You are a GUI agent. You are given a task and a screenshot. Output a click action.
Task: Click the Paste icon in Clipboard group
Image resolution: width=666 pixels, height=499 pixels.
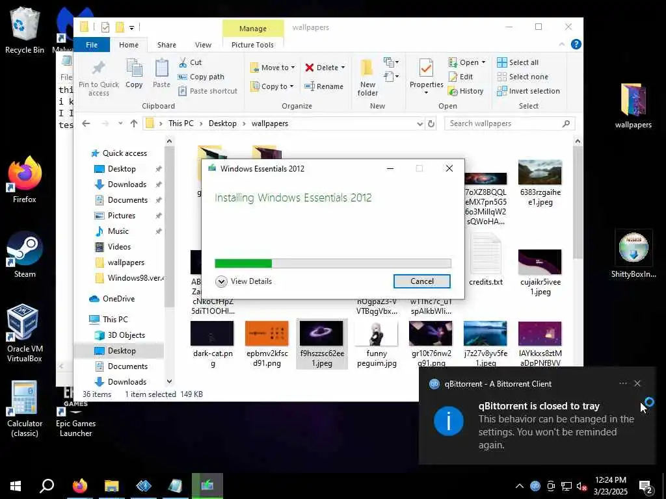(161, 74)
